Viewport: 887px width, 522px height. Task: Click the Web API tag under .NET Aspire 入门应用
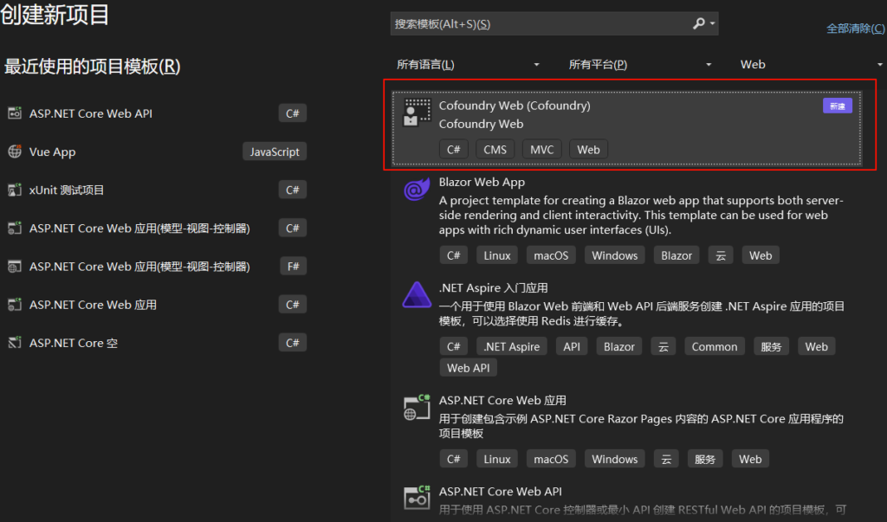click(x=469, y=368)
